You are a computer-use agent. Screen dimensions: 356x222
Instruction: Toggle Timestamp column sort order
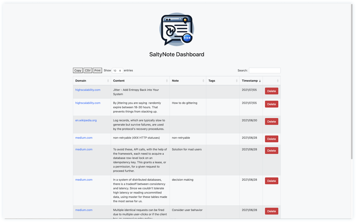pos(260,81)
